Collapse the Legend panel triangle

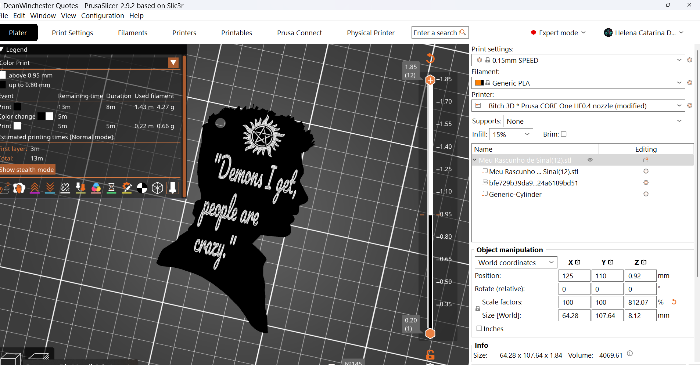2,50
